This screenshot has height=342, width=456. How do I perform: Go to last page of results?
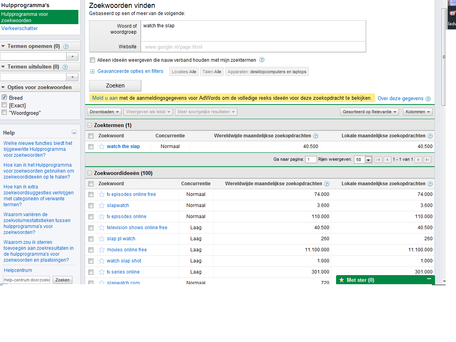(x=427, y=160)
